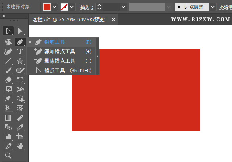Screen dimensions: 232x162
Task: Pick the Eyedropper tool
Action: tap(20, 127)
